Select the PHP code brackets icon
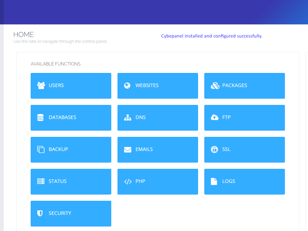The width and height of the screenshot is (308, 231). pos(128,181)
